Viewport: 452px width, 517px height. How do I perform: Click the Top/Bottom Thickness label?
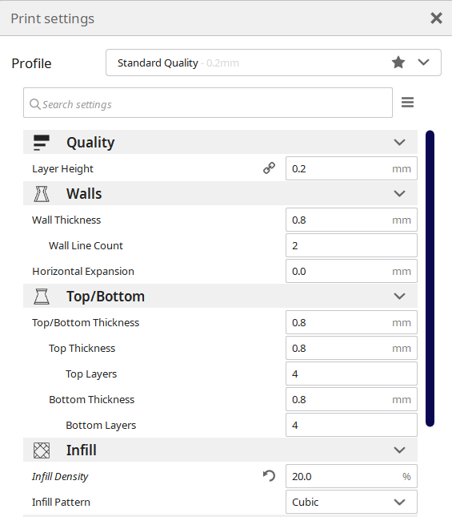pyautogui.click(x=86, y=322)
